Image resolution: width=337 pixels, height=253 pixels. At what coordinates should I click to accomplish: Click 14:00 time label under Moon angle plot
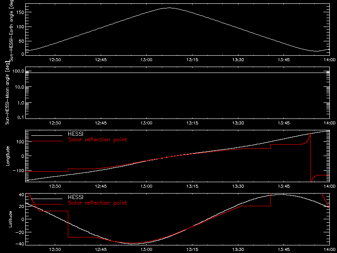[329, 123]
